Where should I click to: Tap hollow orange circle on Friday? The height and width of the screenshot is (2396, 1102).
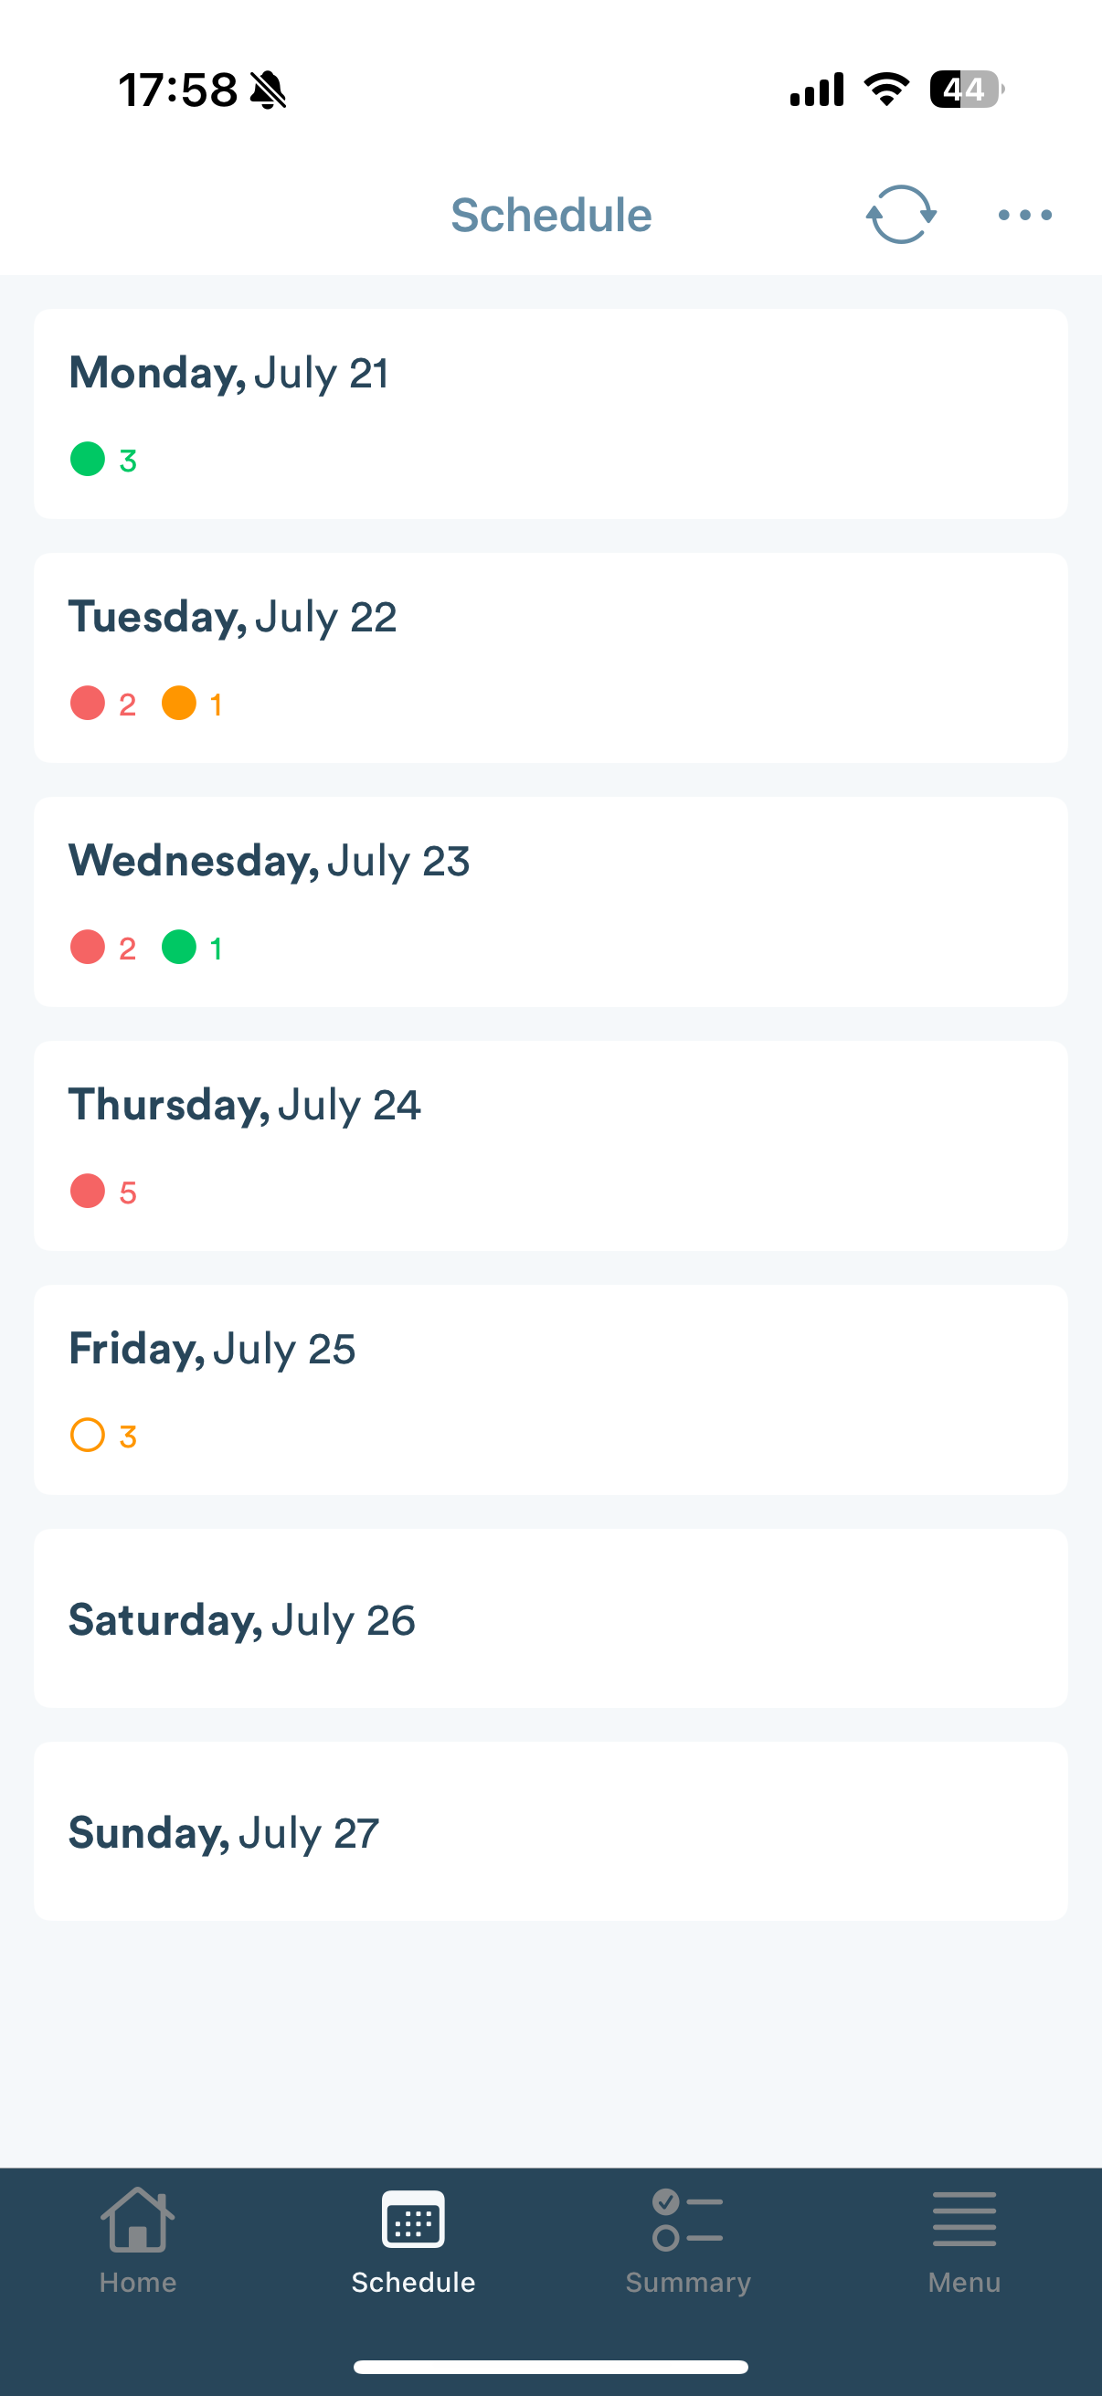click(88, 1436)
